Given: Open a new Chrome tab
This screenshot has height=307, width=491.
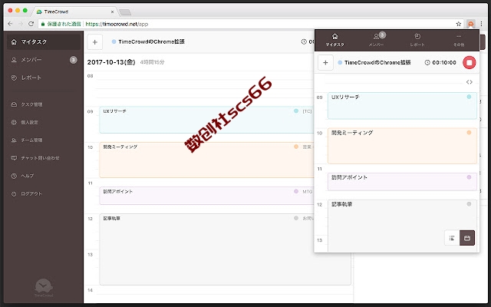Looking at the screenshot, I should pos(125,12).
